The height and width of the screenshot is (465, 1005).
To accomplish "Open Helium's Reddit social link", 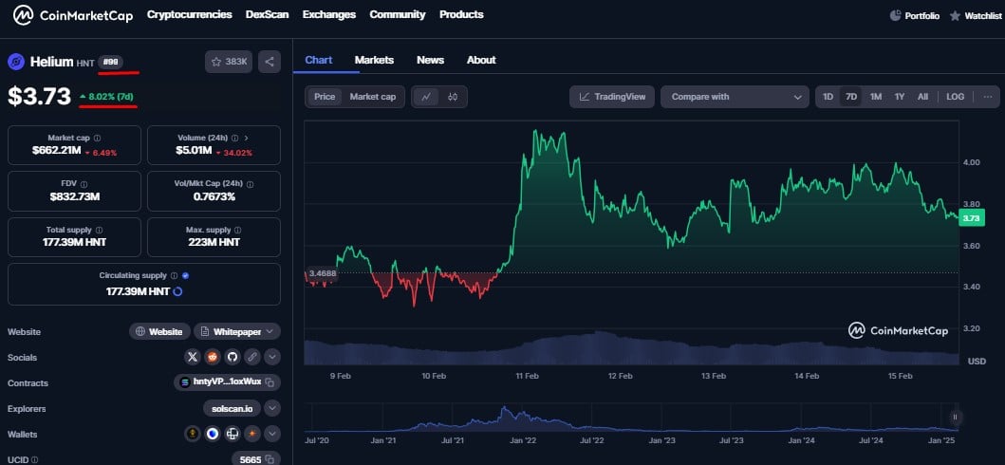I will (x=213, y=357).
